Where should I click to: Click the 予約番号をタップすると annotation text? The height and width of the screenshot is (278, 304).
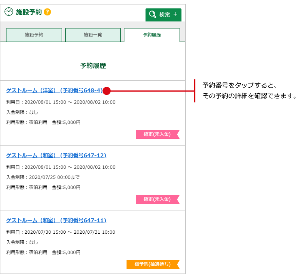tap(239, 86)
